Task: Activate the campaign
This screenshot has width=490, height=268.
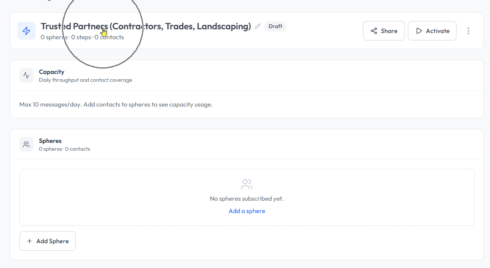Action: [432, 31]
